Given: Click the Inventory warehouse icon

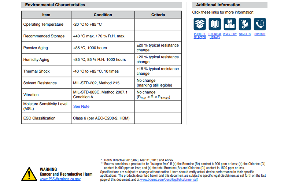Looking at the screenshot, I should click(x=230, y=24).
